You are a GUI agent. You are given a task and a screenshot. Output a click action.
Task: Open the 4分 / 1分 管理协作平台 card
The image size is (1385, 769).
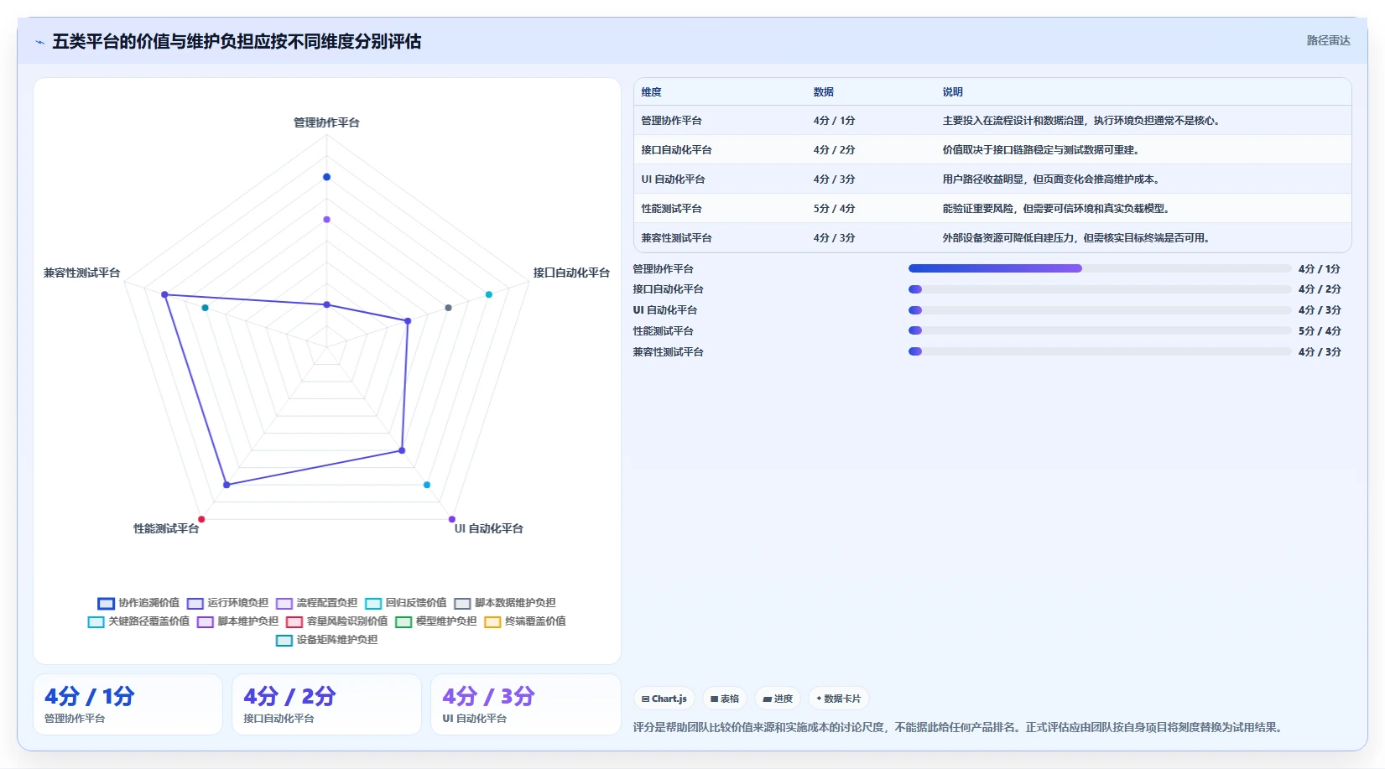coord(128,704)
